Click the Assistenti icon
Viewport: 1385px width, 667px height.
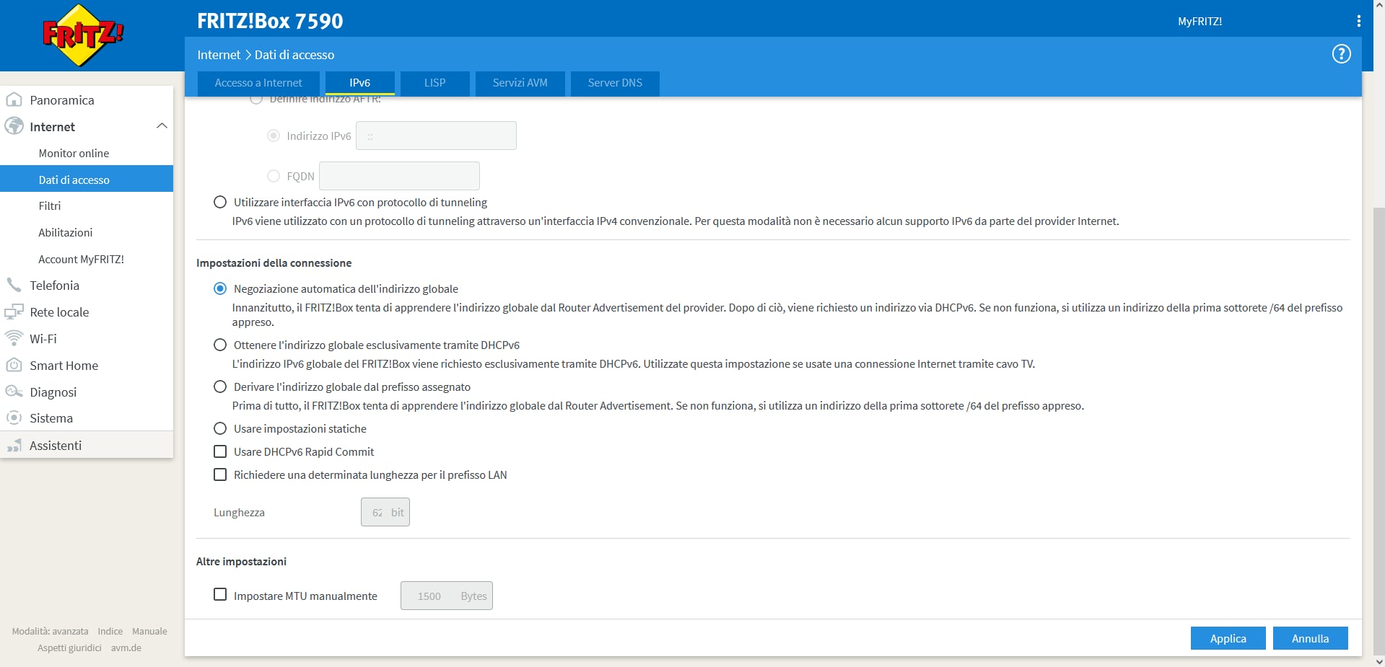[14, 446]
